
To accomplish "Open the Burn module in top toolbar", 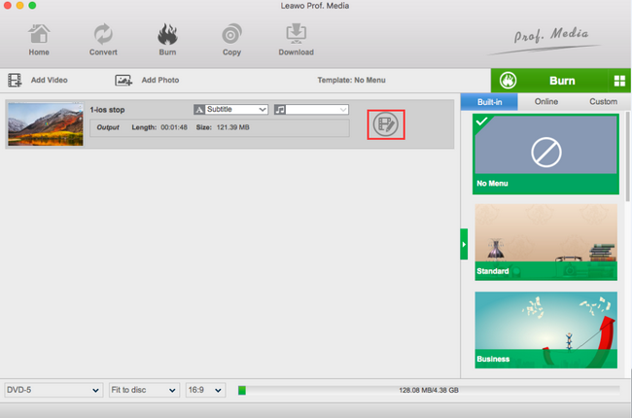I will (x=167, y=40).
